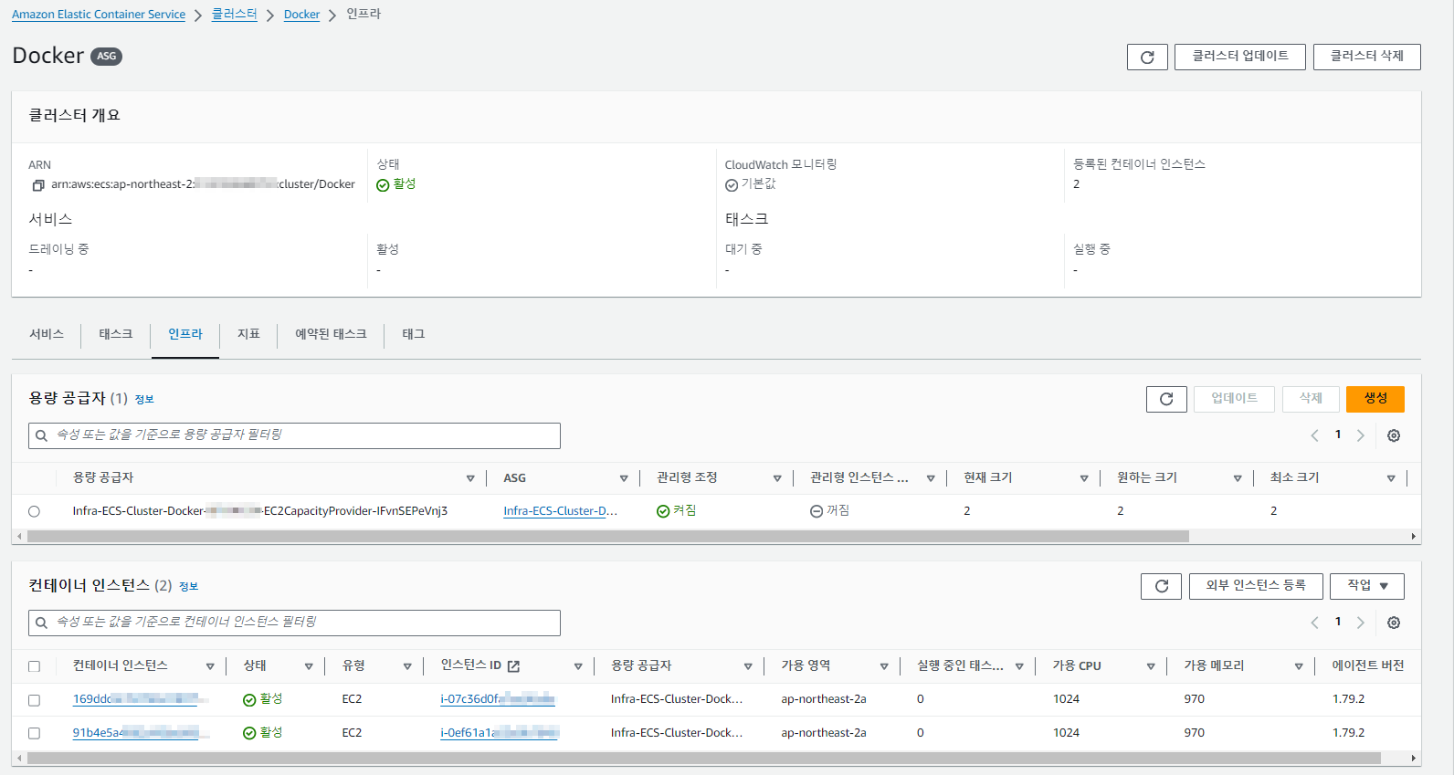
Task: Open the 예약된 태스크 tab
Action: pos(331,334)
